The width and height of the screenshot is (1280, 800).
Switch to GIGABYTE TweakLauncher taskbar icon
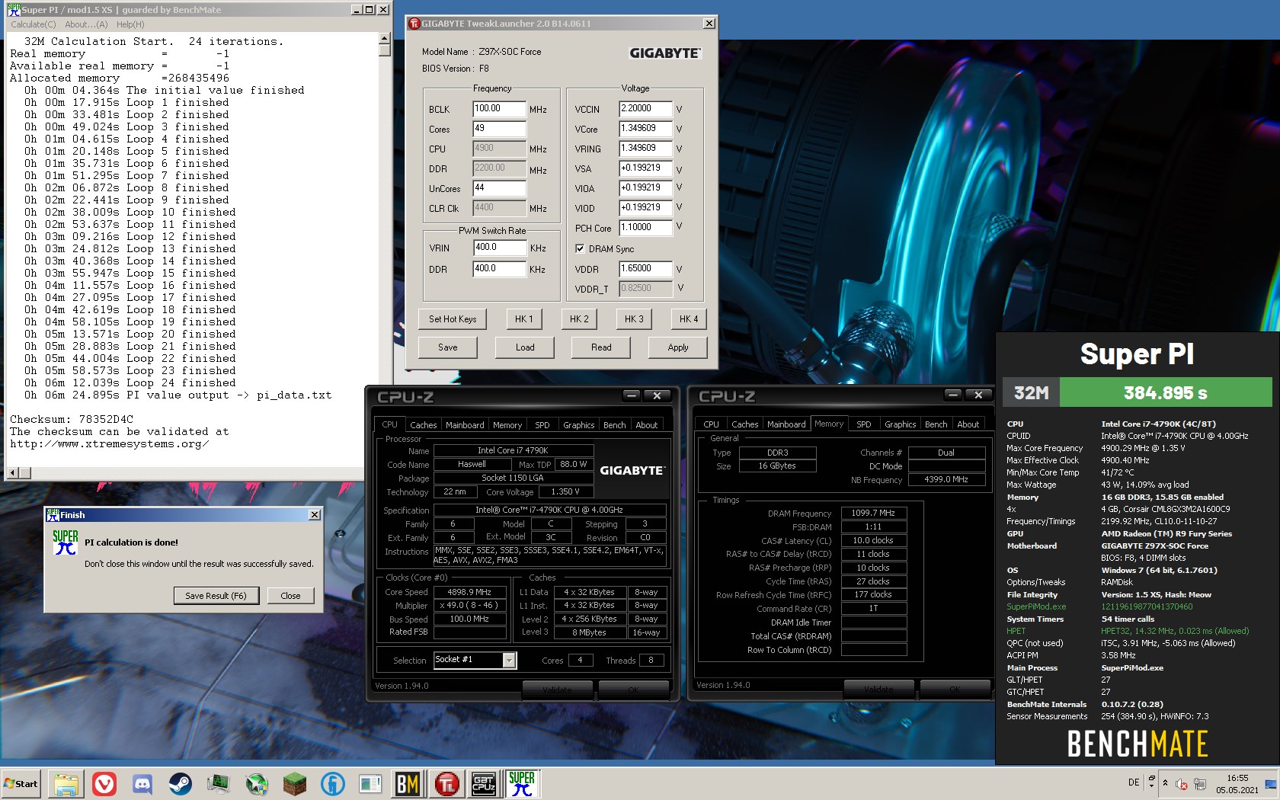pos(447,783)
